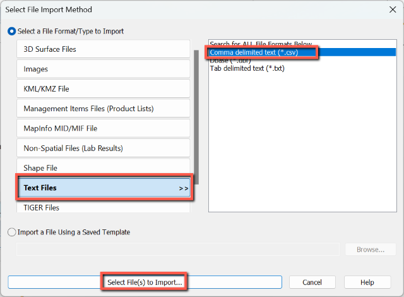Screen dimensions: 404x297
Task: Click the saved template path field
Action: (178, 250)
